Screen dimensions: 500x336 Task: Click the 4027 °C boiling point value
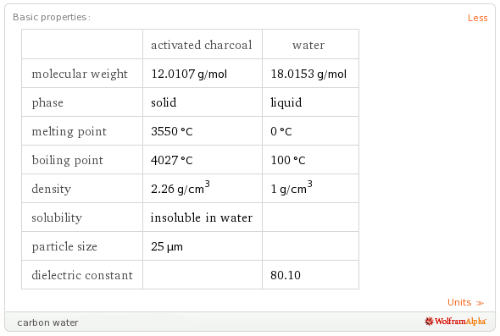pyautogui.click(x=171, y=160)
